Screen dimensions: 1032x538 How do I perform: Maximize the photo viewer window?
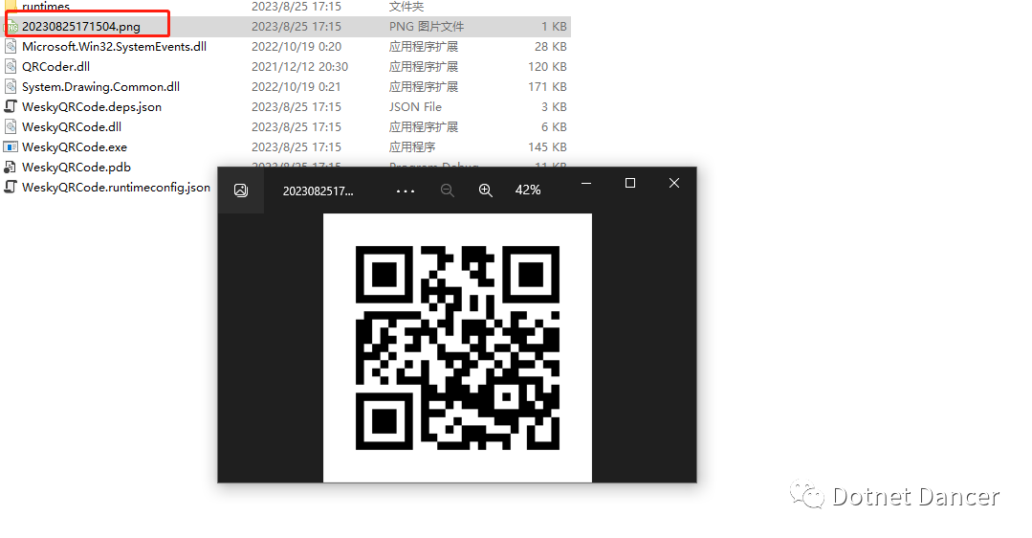[x=630, y=183]
